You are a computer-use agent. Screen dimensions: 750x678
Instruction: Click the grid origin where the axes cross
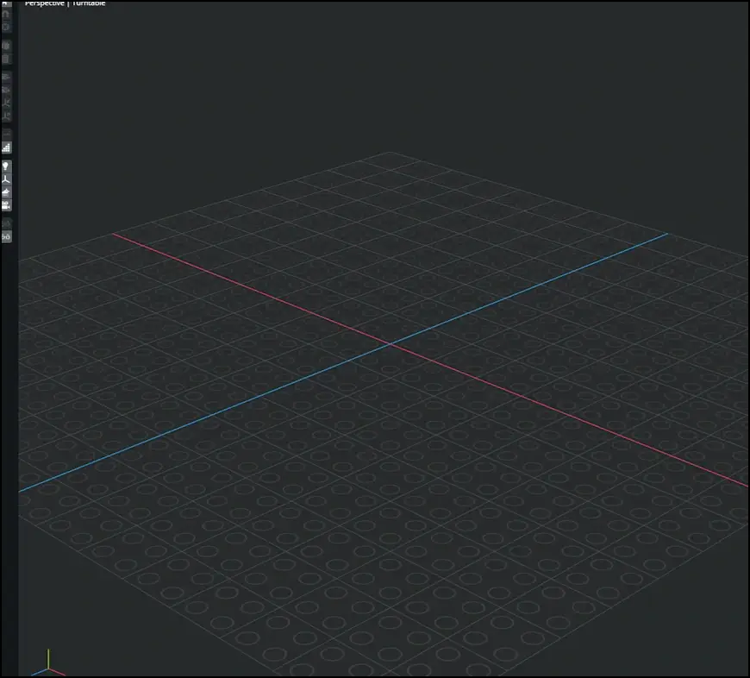(x=390, y=343)
